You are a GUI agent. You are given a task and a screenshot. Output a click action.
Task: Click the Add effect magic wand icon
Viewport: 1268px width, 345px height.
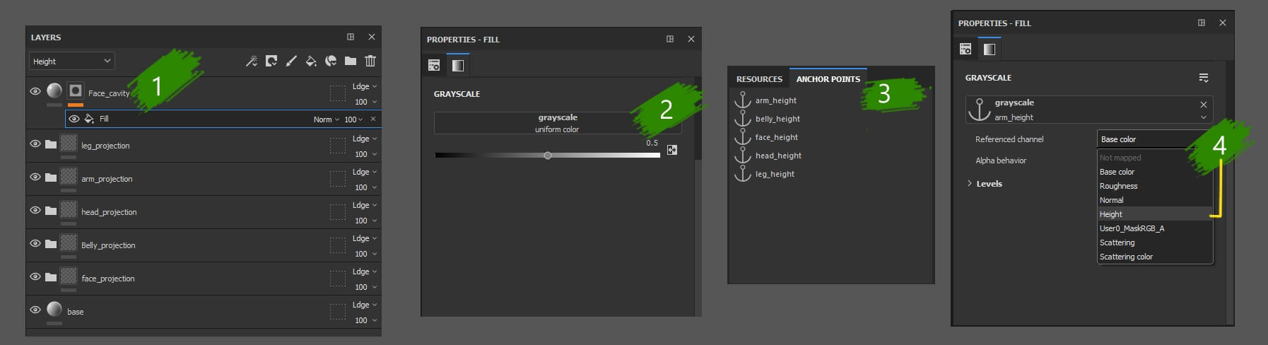point(251,62)
